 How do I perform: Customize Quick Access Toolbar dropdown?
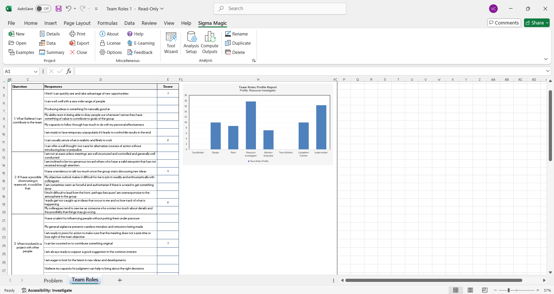(96, 9)
